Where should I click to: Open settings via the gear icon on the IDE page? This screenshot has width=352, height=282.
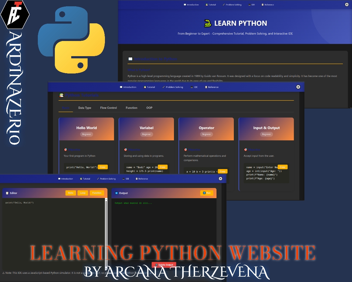221,179
